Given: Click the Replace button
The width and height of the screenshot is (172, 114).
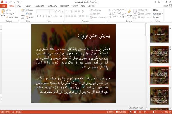Looking at the screenshot, I should click(x=158, y=14).
